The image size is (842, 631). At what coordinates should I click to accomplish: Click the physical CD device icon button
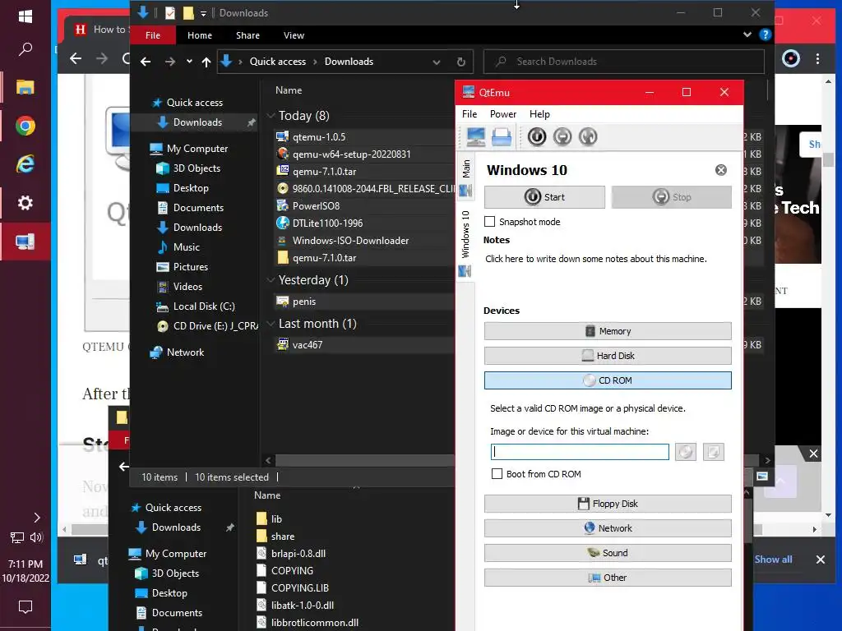[x=714, y=452]
